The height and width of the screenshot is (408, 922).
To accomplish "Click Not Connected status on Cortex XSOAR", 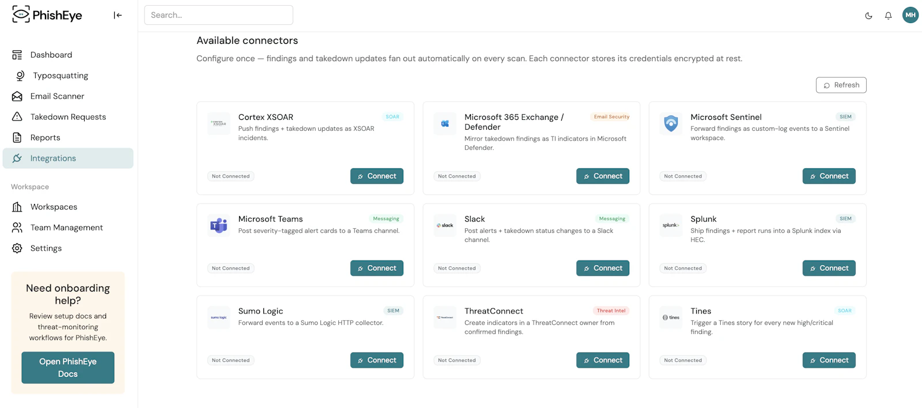I will pyautogui.click(x=231, y=176).
